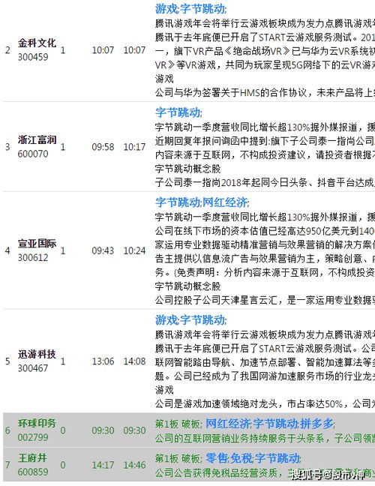Screen dimensions: 375x486
Task: Click row number 7 of 王府井
Action: click(7, 465)
